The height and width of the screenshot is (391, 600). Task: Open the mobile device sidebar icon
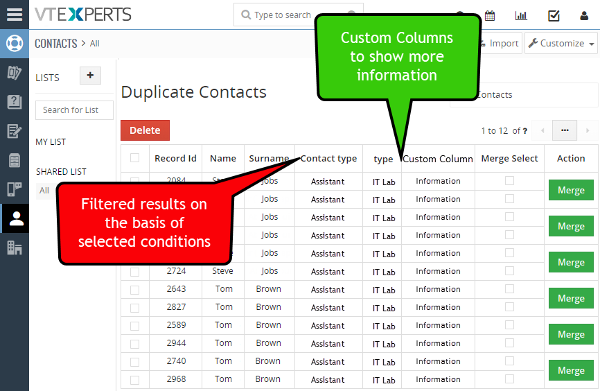pyautogui.click(x=15, y=189)
